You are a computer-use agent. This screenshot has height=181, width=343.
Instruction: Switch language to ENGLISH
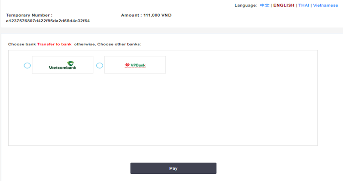[x=284, y=5]
